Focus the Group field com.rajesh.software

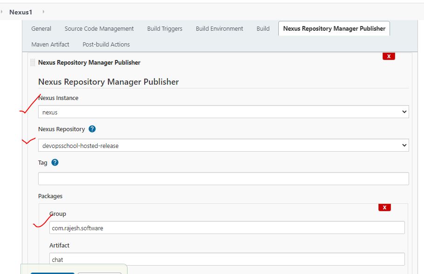click(227, 227)
